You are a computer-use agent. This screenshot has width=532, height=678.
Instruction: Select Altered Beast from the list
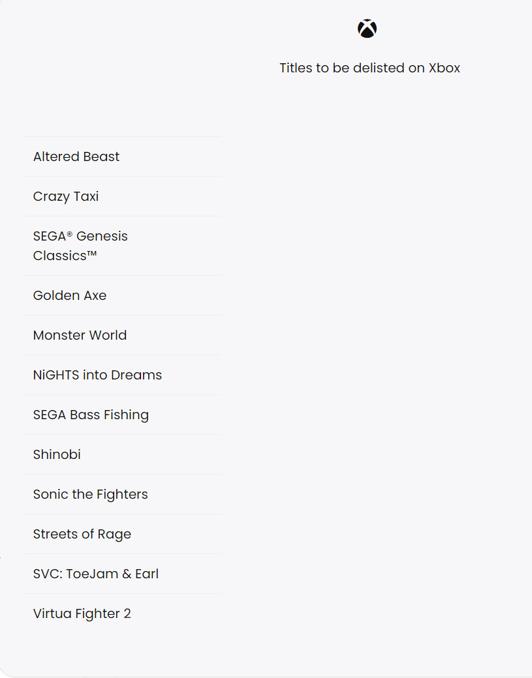(x=76, y=156)
